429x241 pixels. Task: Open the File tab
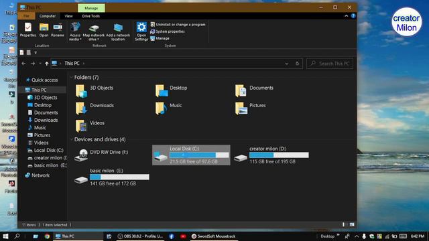pyautogui.click(x=26, y=16)
